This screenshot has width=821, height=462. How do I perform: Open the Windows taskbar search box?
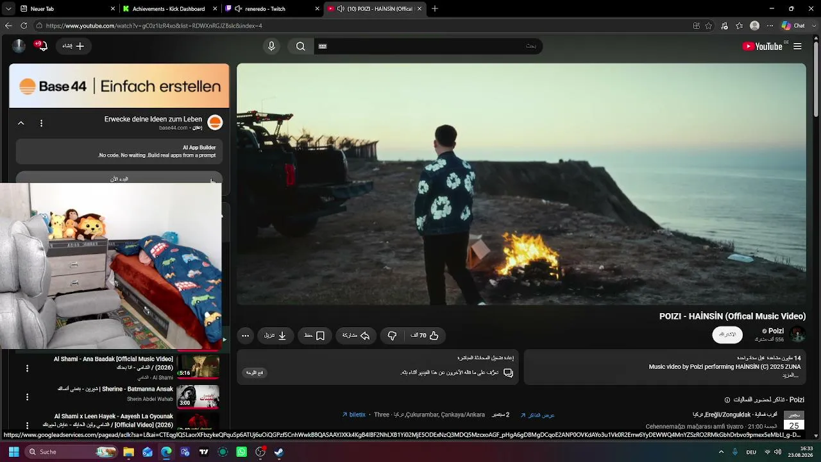coord(71,452)
